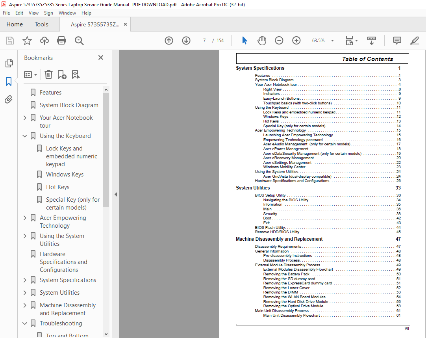Screen dimensions: 426x338
Task: Open the Help menu
Action: click(86, 13)
